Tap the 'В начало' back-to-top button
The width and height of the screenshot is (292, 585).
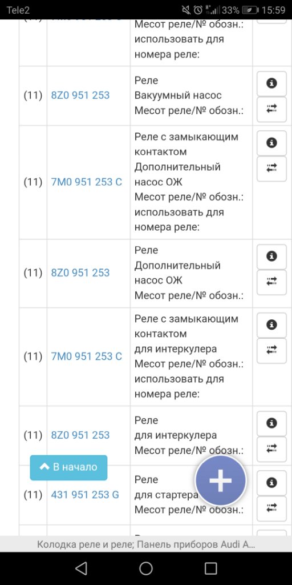coord(68,467)
